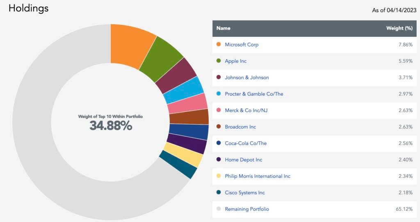Open the Apple Inc holding link

(235, 61)
